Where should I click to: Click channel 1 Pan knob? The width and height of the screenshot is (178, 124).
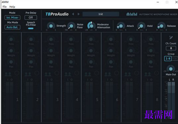pyautogui.click(x=11, y=62)
